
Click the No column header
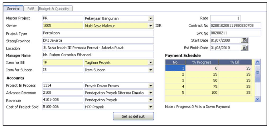tap(175, 62)
